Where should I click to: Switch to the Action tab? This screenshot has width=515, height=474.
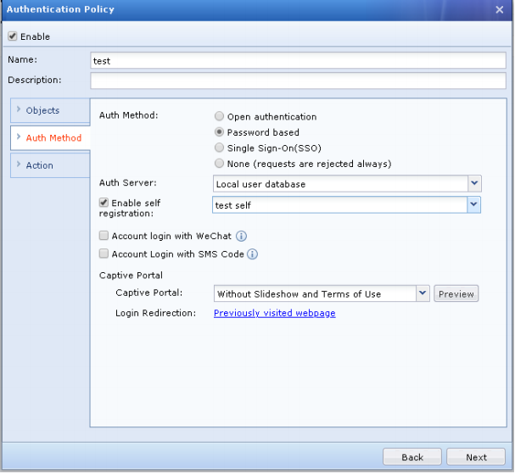click(50, 165)
